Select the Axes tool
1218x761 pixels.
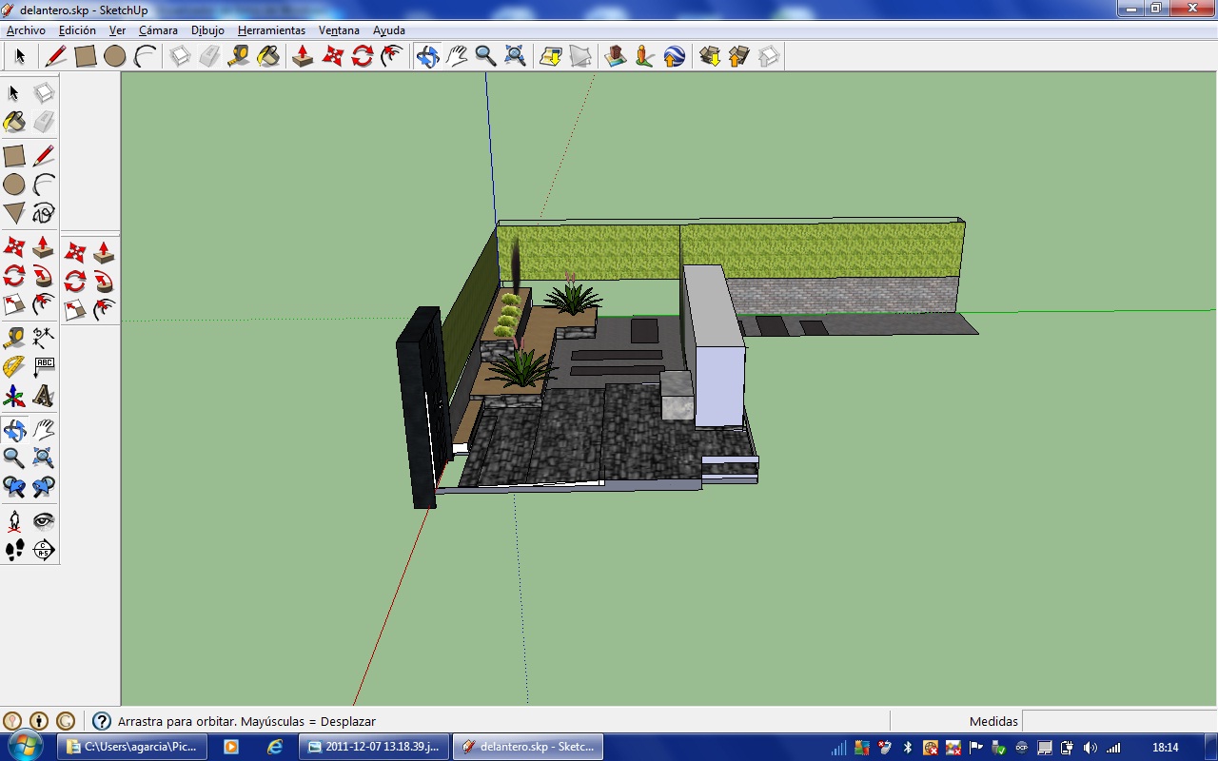[x=14, y=397]
